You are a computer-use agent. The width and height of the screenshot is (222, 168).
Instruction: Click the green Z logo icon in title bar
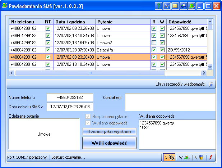point(191,6)
